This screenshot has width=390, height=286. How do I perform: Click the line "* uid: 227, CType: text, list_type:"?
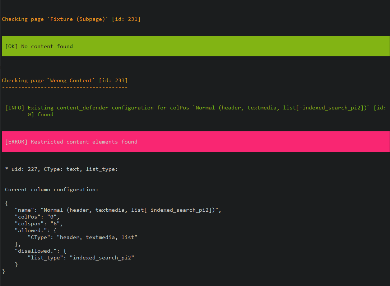61,169
